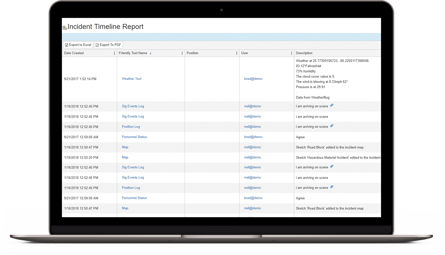Image resolution: width=445 pixels, height=255 pixels.
Task: Open the Description column menu
Action: pyautogui.click(x=379, y=53)
